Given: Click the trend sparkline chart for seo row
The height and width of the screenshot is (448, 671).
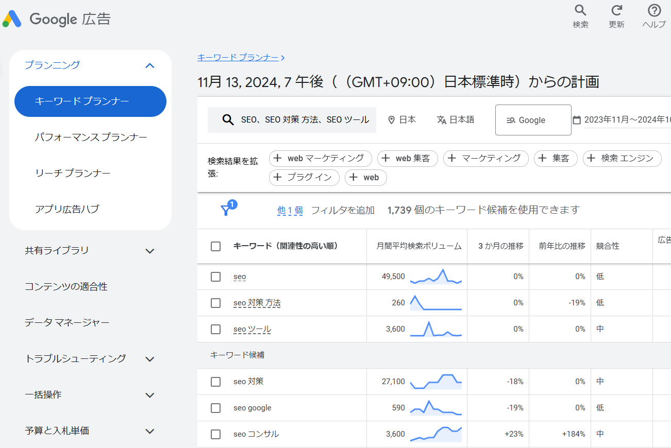Looking at the screenshot, I should (x=436, y=277).
